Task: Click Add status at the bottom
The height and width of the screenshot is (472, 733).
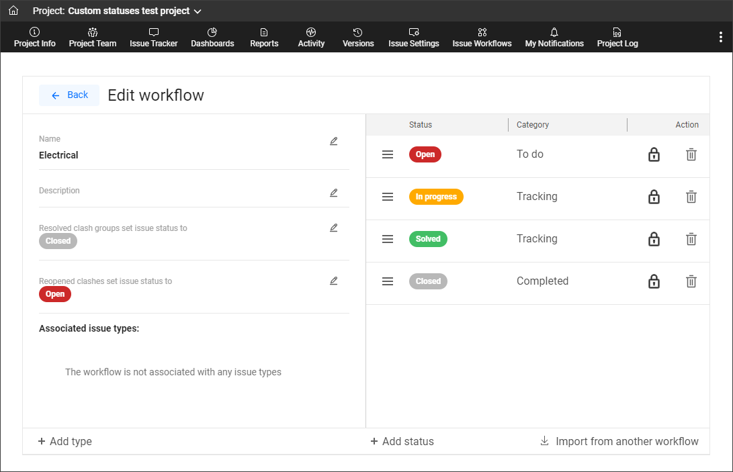Action: coord(402,442)
